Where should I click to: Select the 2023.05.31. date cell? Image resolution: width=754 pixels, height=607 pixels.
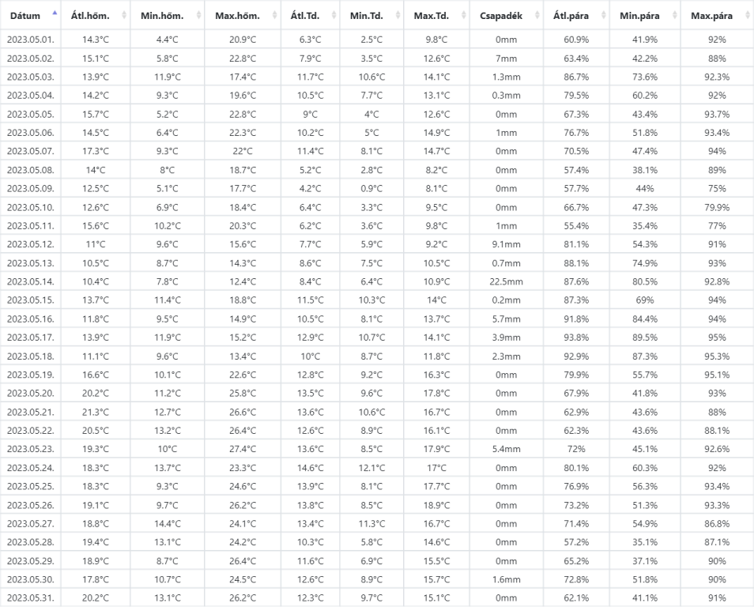[30, 598]
